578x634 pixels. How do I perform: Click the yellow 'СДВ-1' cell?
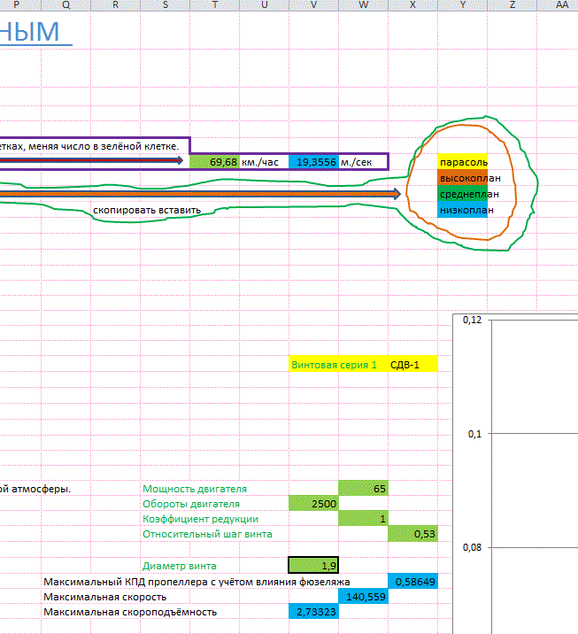412,364
